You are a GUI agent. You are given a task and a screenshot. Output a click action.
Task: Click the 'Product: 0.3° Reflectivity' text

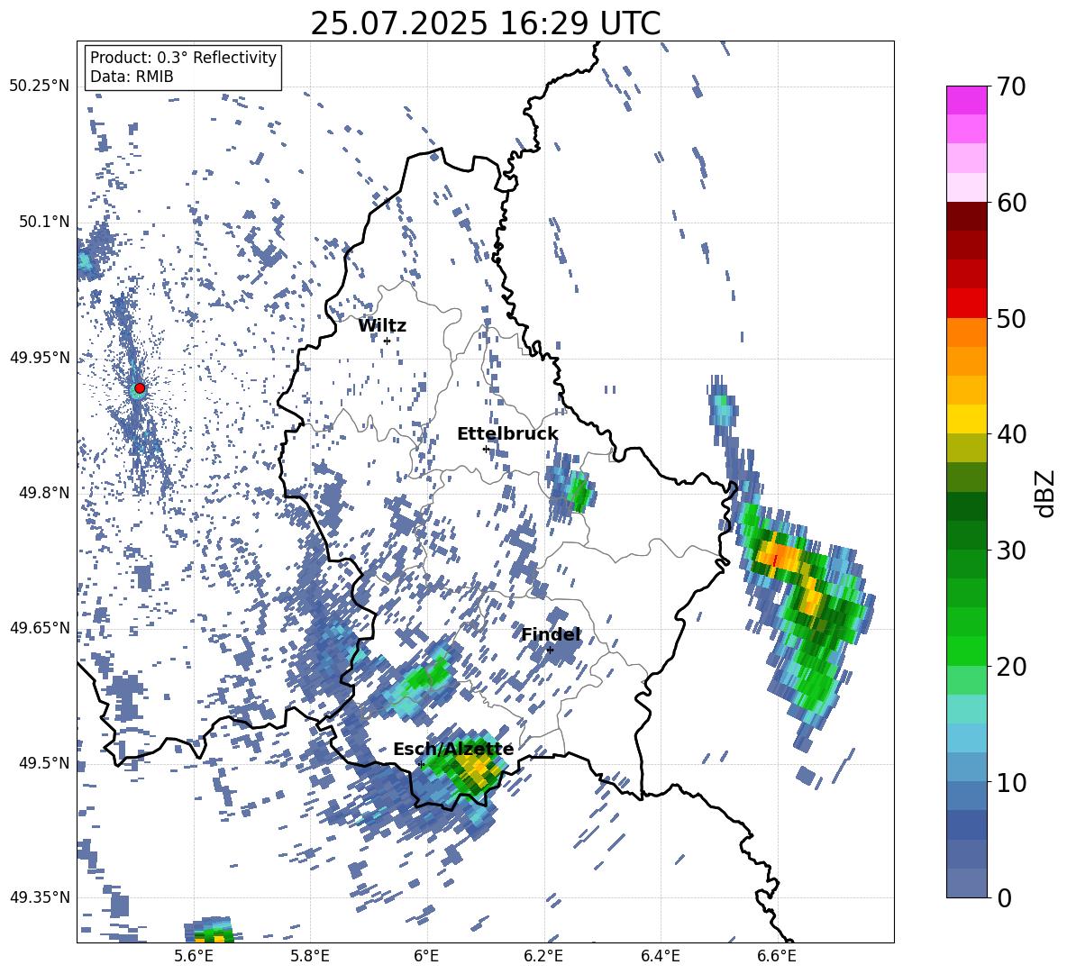point(183,57)
